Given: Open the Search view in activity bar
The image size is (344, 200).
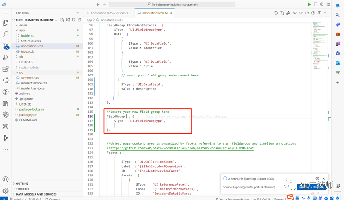Looking at the screenshot, I should pos(6,34).
